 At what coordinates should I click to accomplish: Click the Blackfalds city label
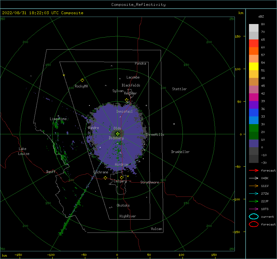pos(131,85)
